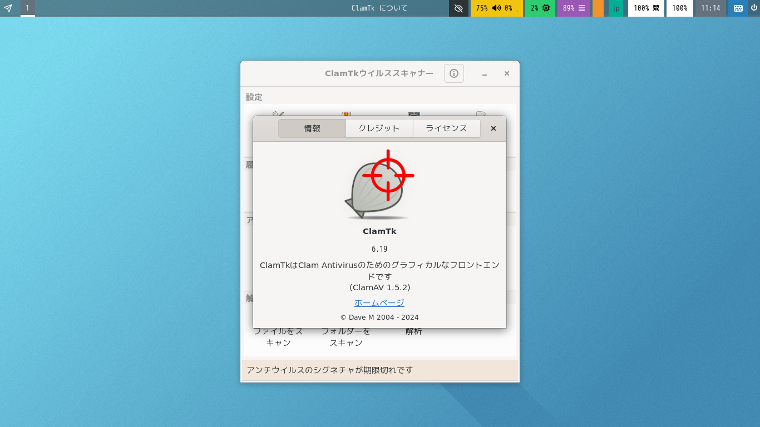The image size is (760, 427).
Task: Select workspace 1 in the top bar
Action: point(27,8)
